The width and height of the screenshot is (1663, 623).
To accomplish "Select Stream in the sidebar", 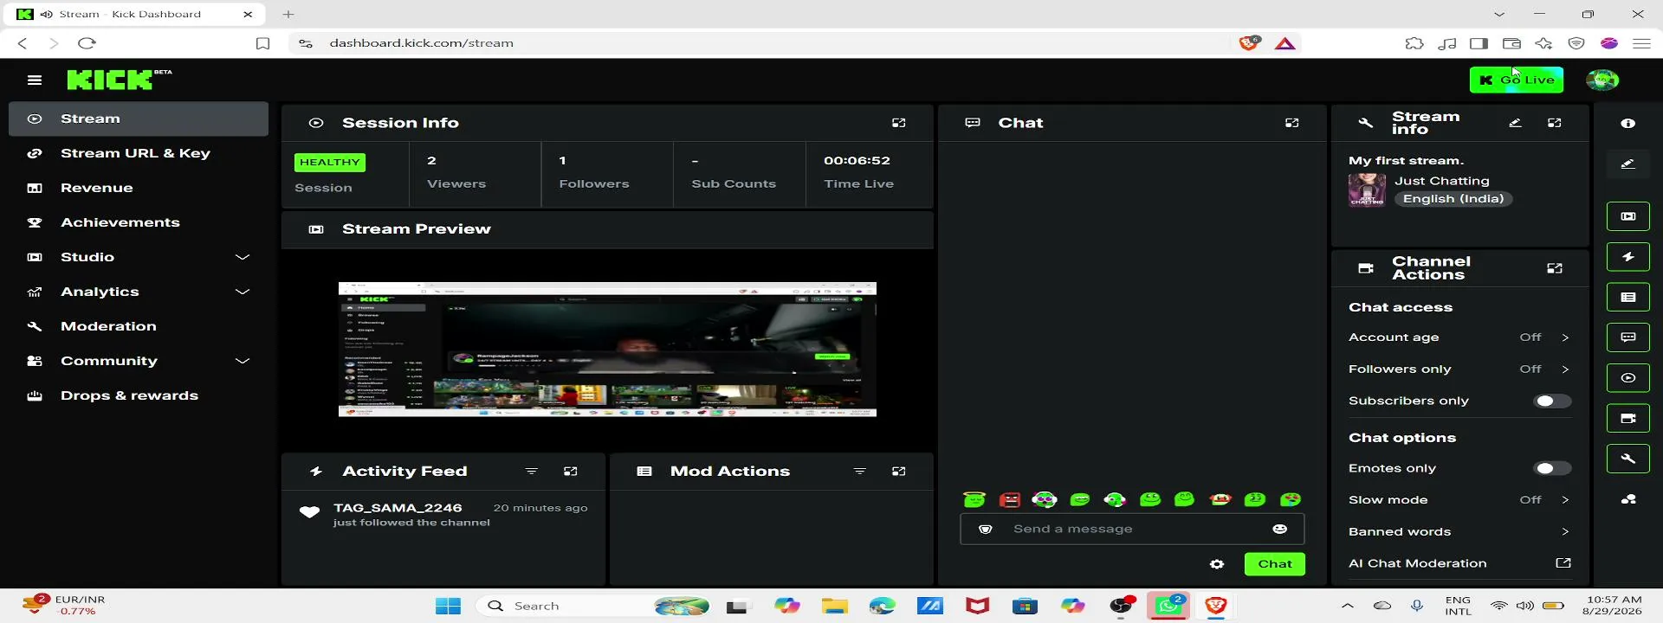I will [139, 119].
